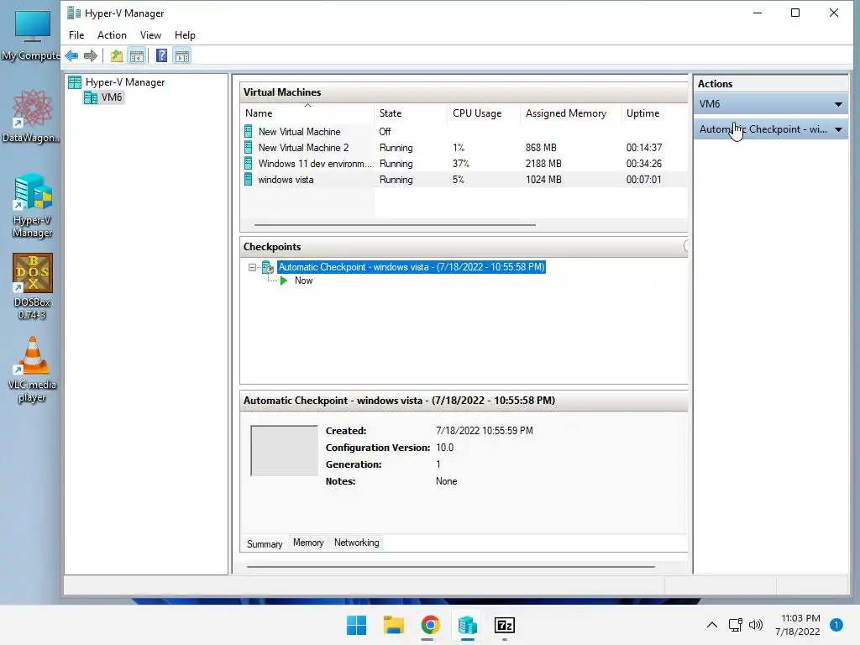
Task: Select the VM6 server icon in tree
Action: click(x=91, y=97)
